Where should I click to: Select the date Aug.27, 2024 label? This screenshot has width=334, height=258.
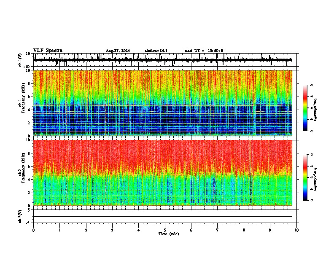(x=118, y=51)
